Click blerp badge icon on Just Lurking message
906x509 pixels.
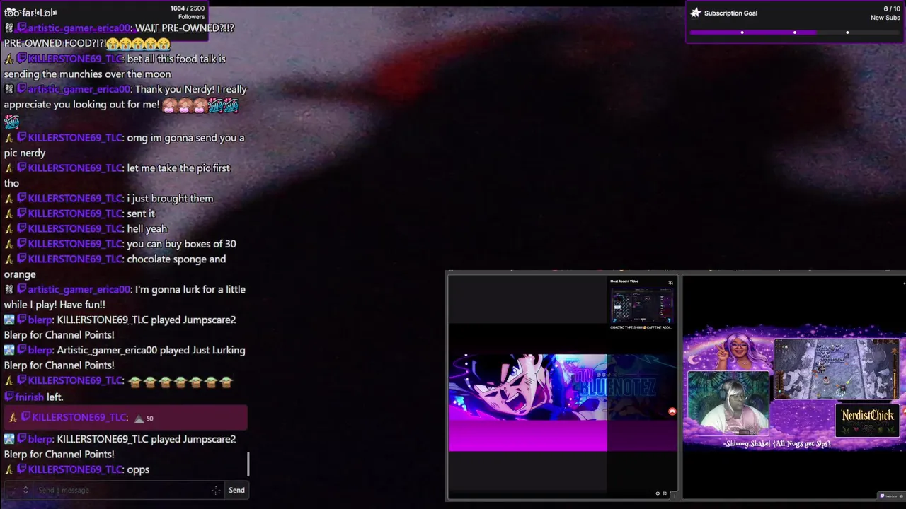coord(8,350)
